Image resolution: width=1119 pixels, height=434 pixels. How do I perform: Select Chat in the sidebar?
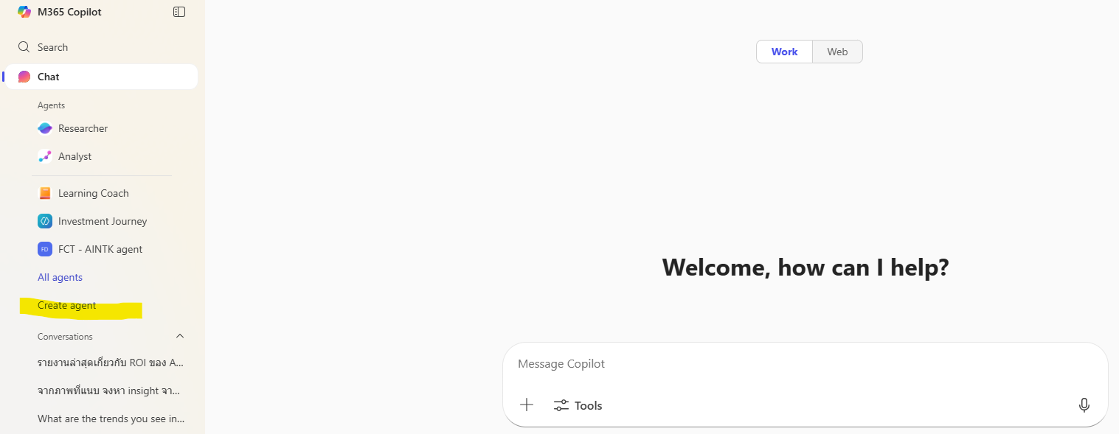[x=49, y=77]
